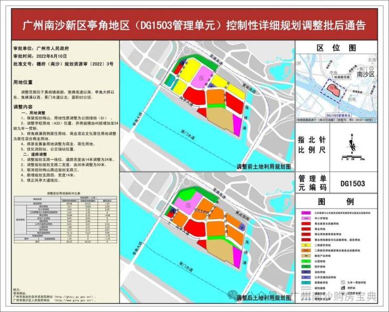Open the www.gzns.gov.cn website link
This screenshot has height=312, width=389.
tap(75, 300)
